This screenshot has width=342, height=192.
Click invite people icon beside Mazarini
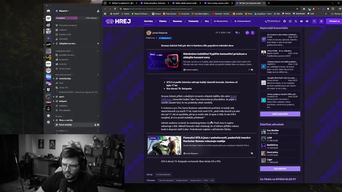[98, 11]
